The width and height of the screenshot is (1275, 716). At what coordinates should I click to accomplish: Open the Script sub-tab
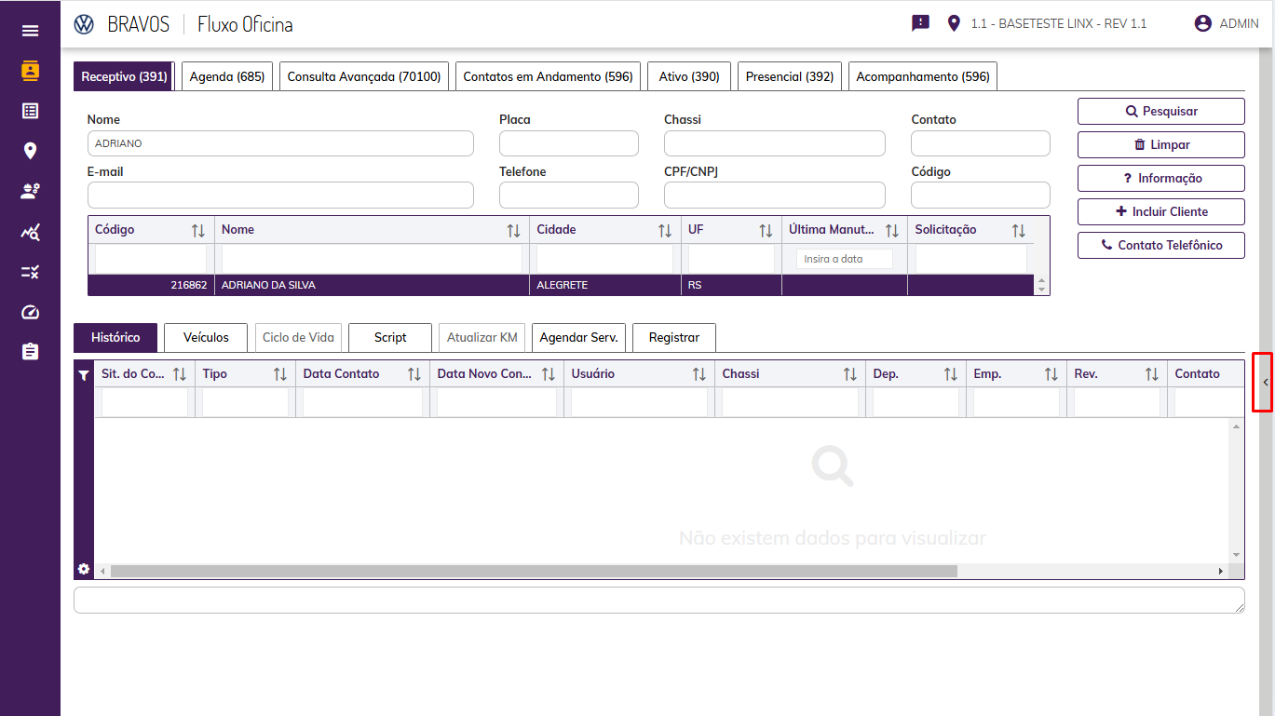[x=390, y=337]
